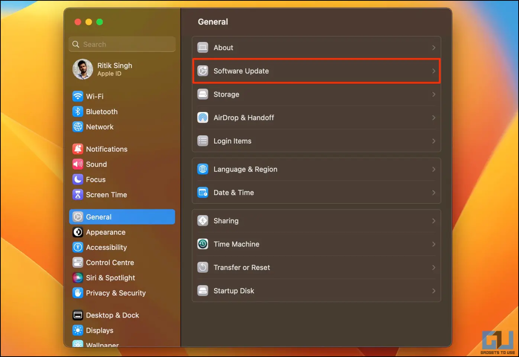519x357 pixels.
Task: Open Date & Time via its chevron
Action: [433, 193]
